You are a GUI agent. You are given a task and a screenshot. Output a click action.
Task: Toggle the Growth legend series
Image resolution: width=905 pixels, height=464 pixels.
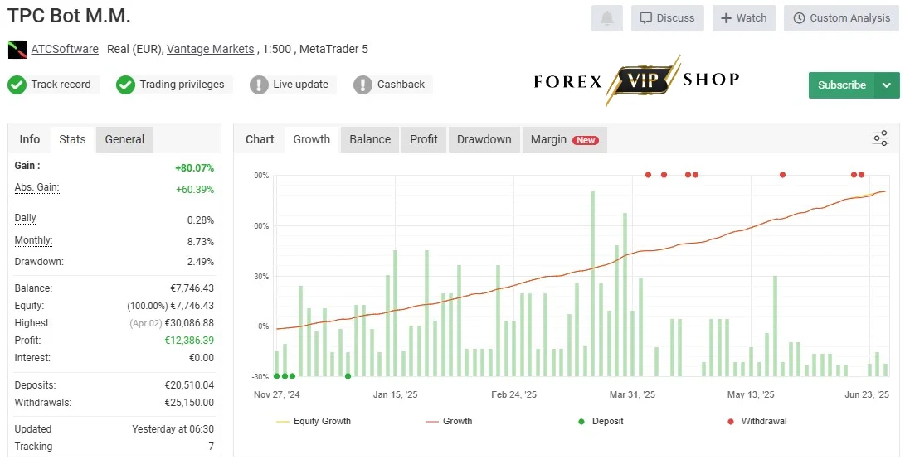pos(449,422)
